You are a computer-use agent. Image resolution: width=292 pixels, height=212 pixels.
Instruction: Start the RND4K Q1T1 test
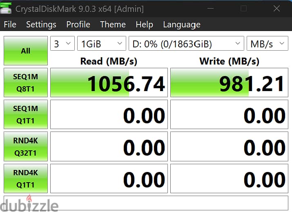(26, 179)
